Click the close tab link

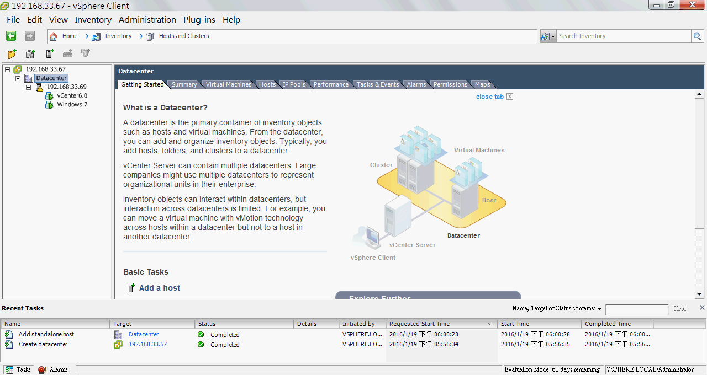[x=490, y=97]
